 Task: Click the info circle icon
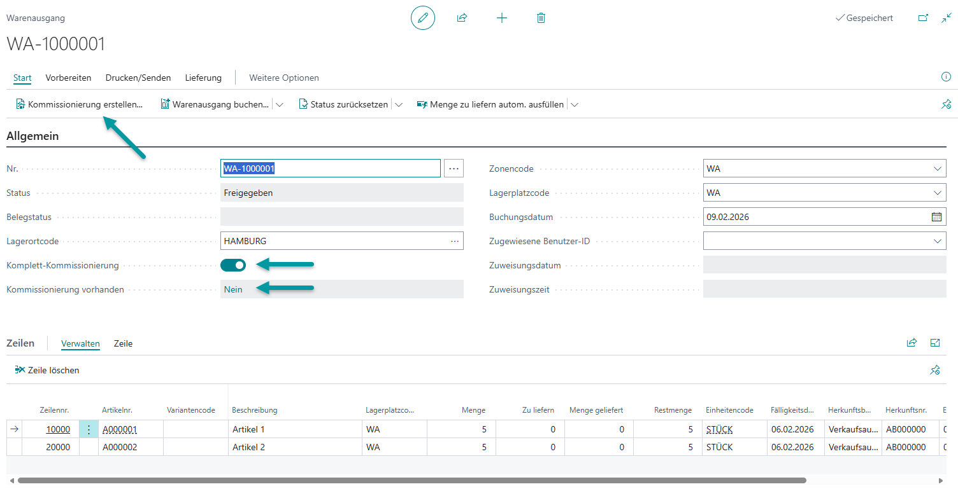click(946, 77)
